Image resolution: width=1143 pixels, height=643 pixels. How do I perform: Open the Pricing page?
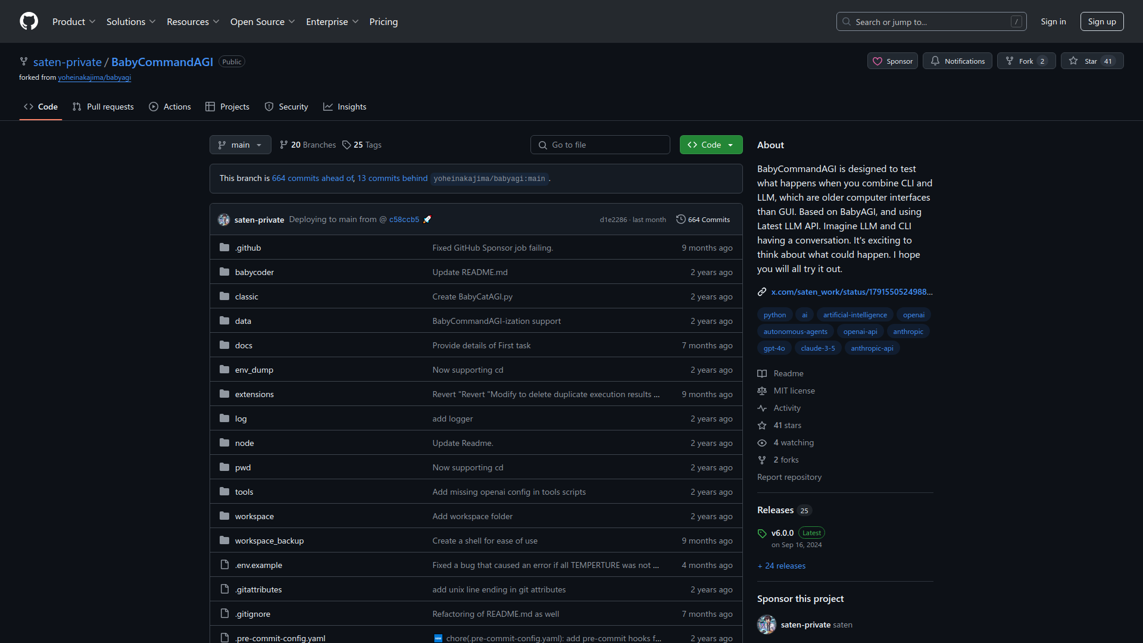pyautogui.click(x=383, y=21)
